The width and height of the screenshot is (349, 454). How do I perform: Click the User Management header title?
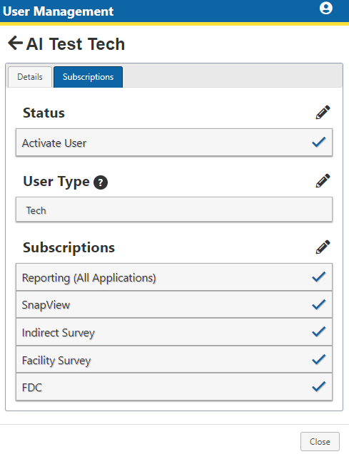58,11
